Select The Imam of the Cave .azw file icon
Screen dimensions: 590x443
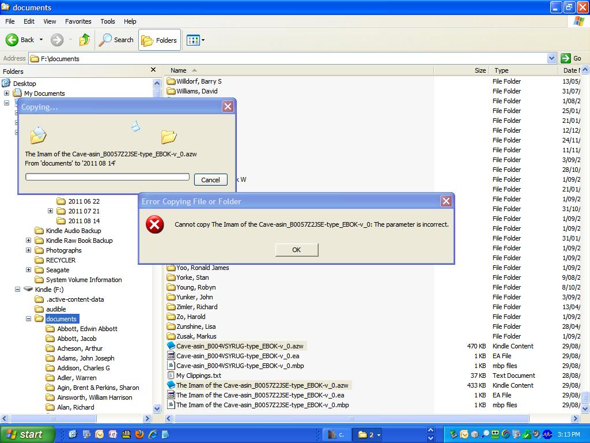[171, 385]
